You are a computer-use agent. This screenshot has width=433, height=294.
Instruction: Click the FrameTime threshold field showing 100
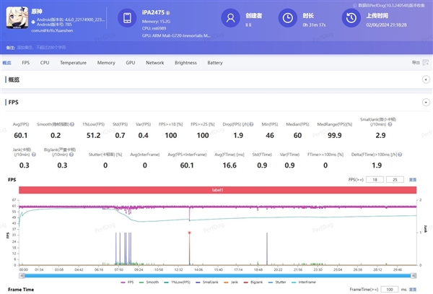point(389,288)
